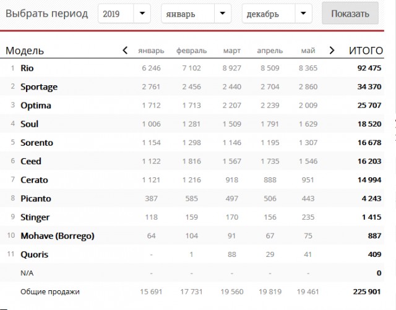Select the Mohave (Borrego) model name
Screen dimensions: 396x310
[58, 236]
